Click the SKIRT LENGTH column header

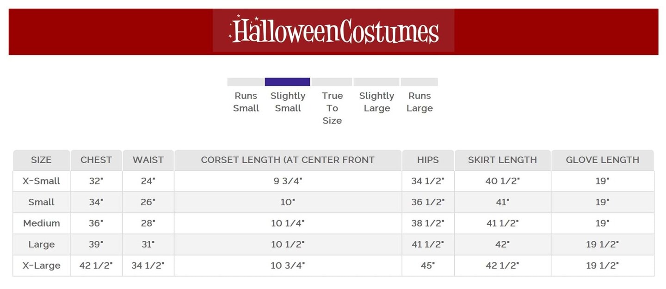(502, 160)
